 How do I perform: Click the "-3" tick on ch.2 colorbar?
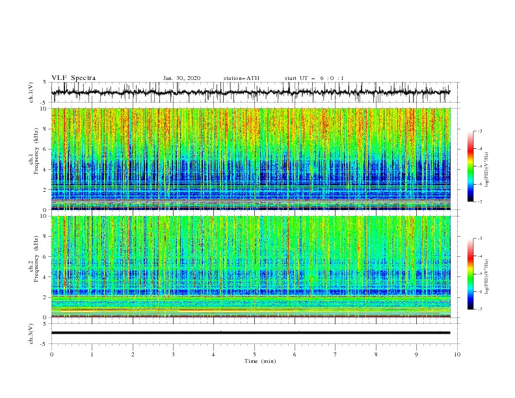(x=479, y=239)
